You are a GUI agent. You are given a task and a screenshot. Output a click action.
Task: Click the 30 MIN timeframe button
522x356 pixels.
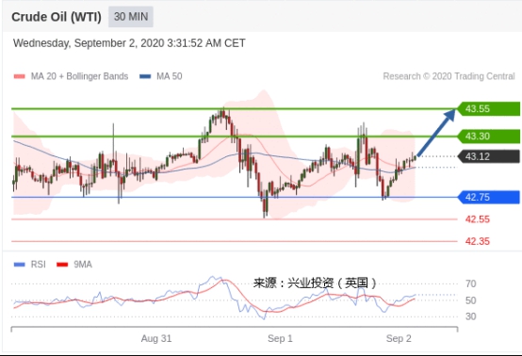click(131, 17)
